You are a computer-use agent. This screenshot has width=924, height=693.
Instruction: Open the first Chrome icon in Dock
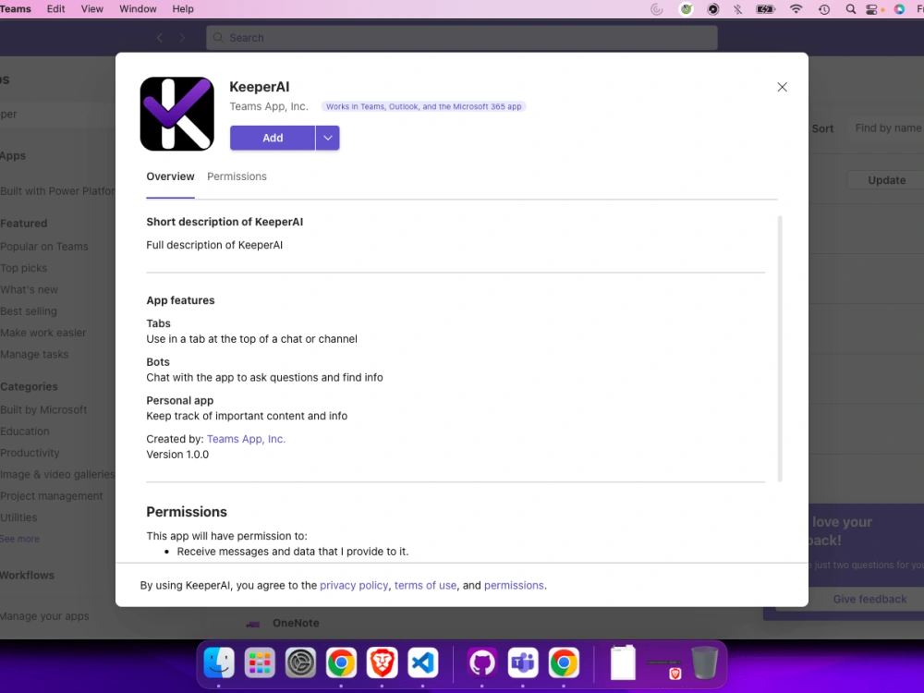[x=341, y=663]
